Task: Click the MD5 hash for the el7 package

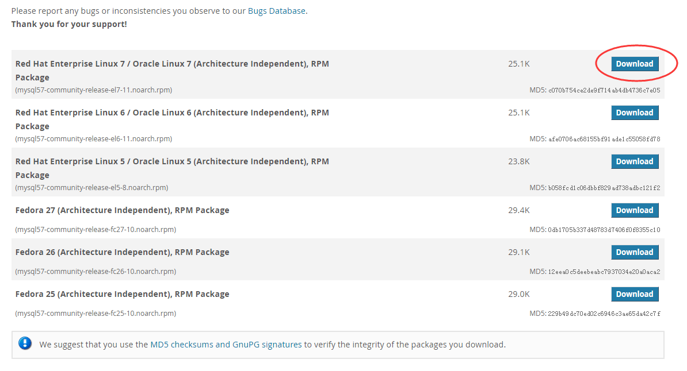Action: tap(604, 90)
